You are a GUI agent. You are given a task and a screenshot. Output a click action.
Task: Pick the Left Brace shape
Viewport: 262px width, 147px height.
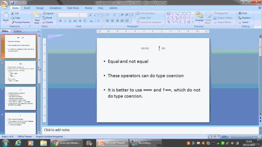181,22
